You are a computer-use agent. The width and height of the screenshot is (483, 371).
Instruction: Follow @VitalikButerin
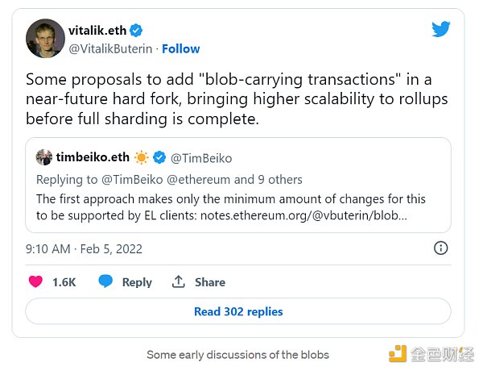pyautogui.click(x=181, y=48)
